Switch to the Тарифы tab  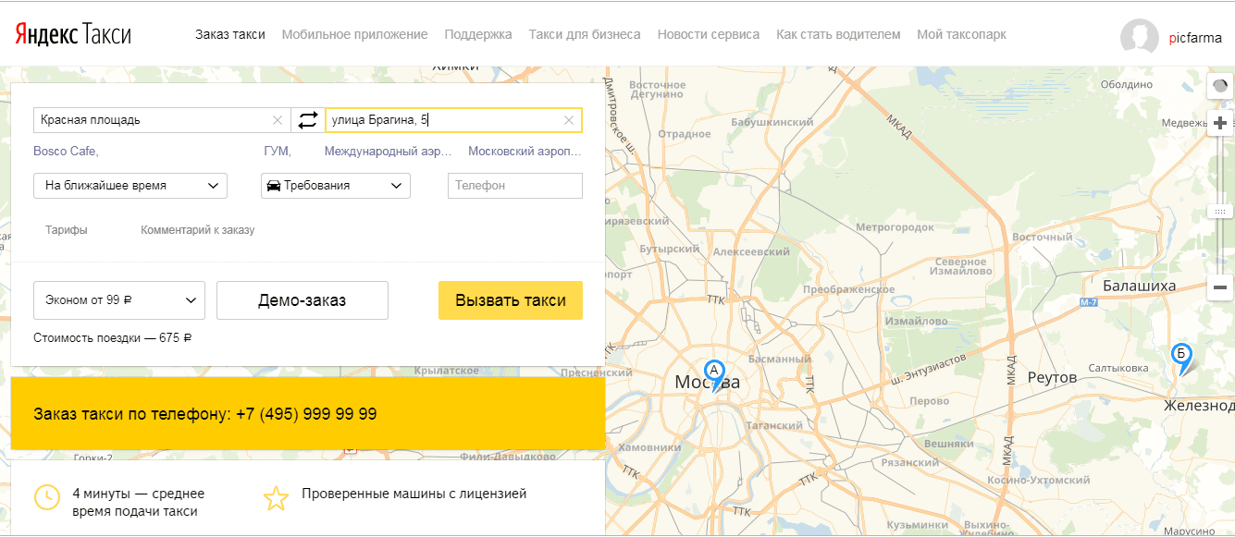[x=67, y=230]
